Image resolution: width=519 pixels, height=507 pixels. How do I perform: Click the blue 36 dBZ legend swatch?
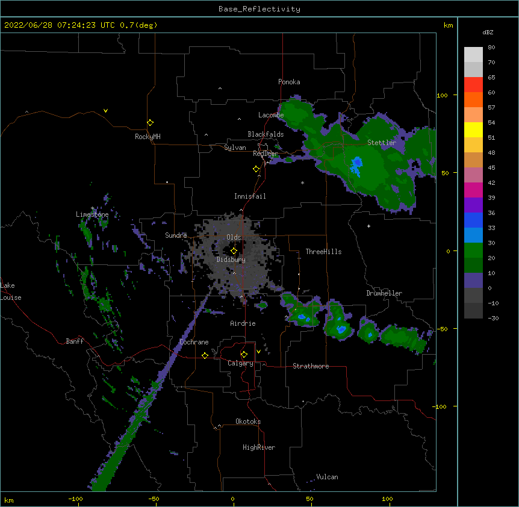473,220
